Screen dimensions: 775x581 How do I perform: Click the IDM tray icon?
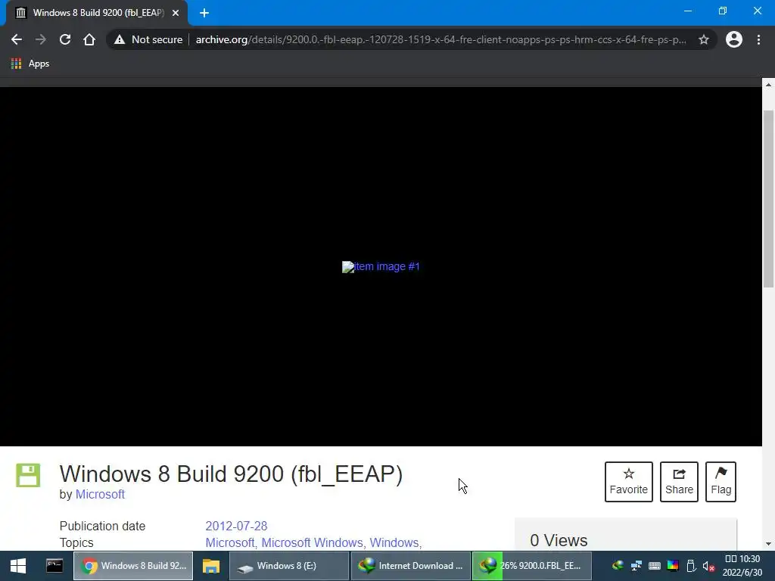coord(618,566)
